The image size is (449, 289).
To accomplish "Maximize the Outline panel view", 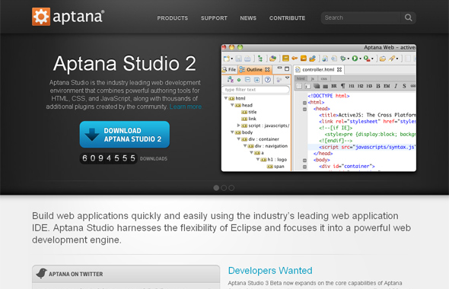I will coord(287,68).
